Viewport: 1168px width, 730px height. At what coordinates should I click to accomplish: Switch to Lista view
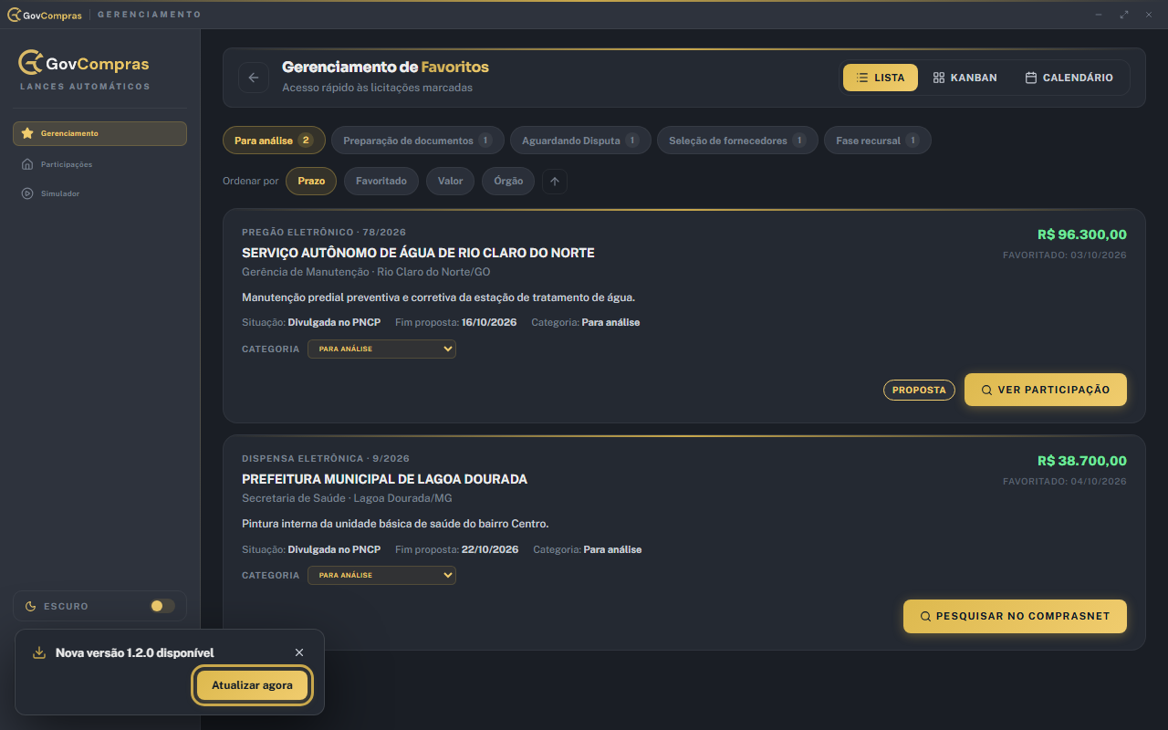coord(881,78)
